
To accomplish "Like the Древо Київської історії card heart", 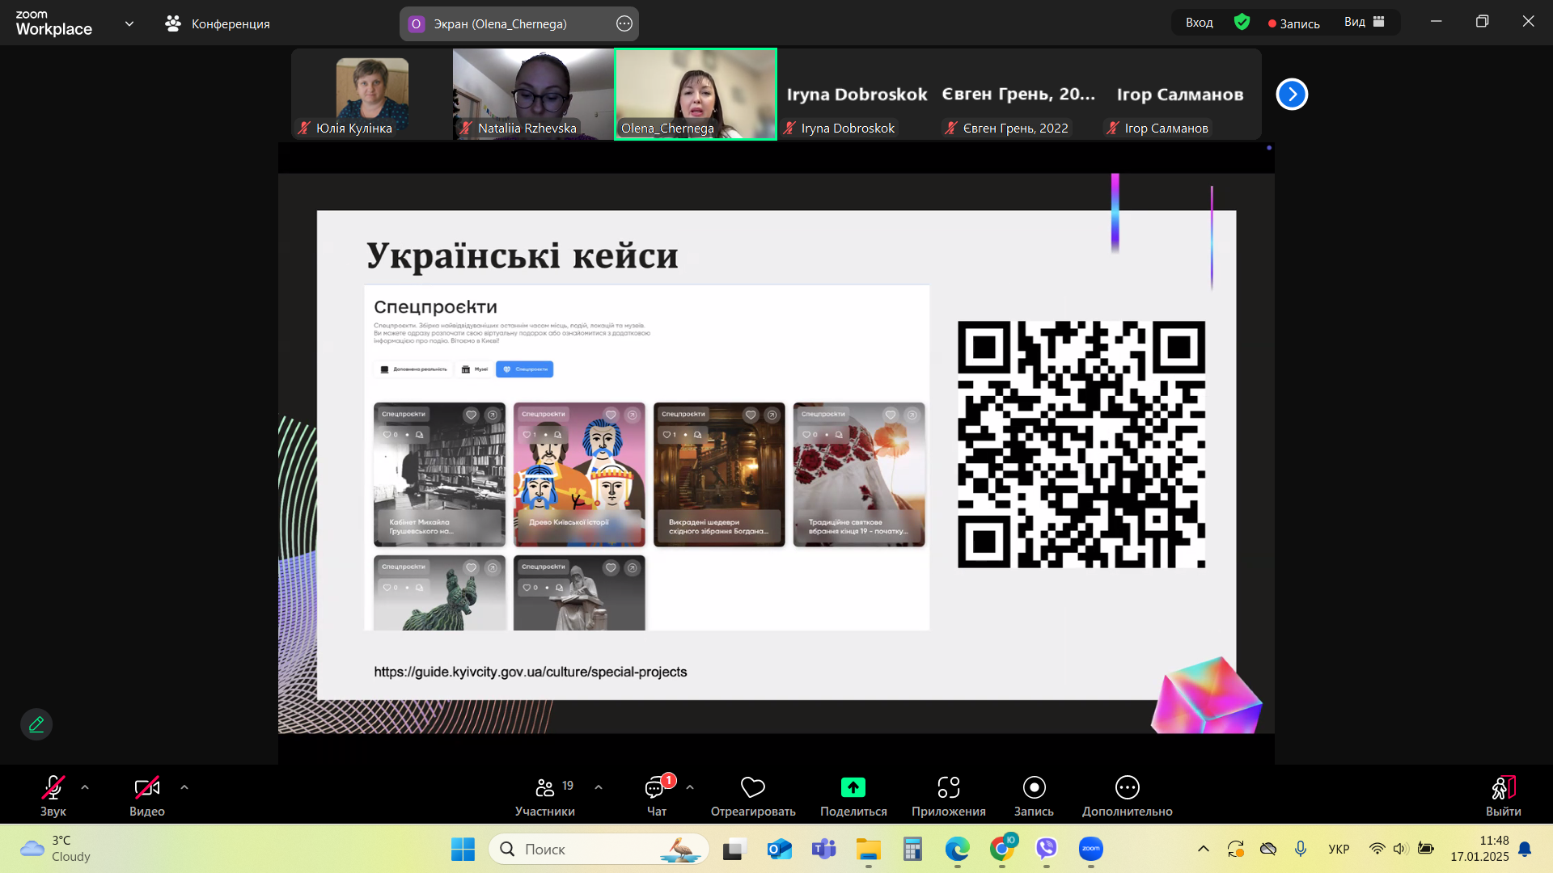I will point(611,415).
